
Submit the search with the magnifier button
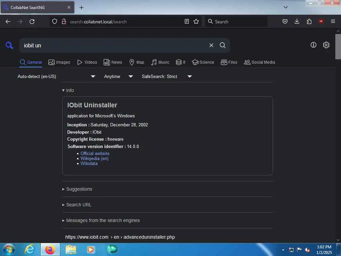coord(222,45)
